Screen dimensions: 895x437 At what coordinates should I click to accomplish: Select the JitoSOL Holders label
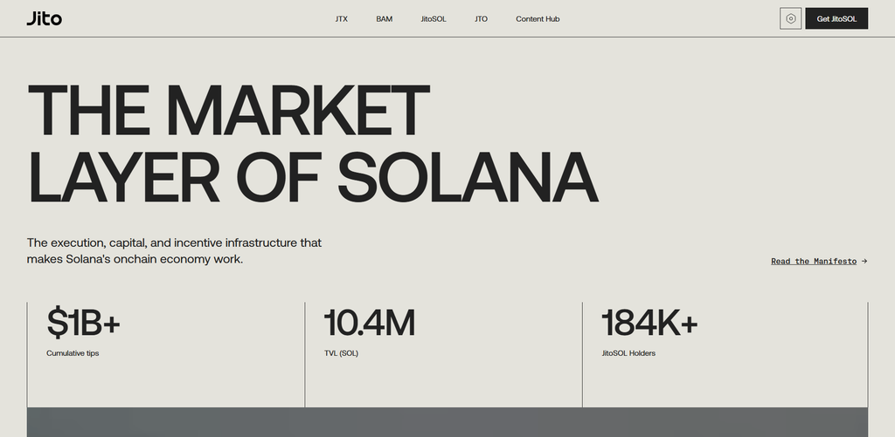(x=628, y=353)
